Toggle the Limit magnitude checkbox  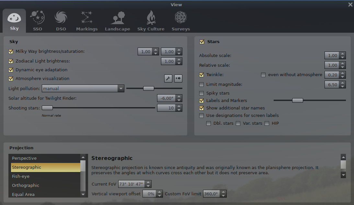pos(201,85)
